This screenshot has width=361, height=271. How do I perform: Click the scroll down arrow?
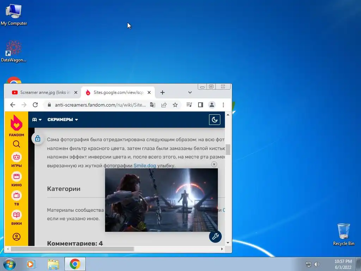tap(228, 243)
